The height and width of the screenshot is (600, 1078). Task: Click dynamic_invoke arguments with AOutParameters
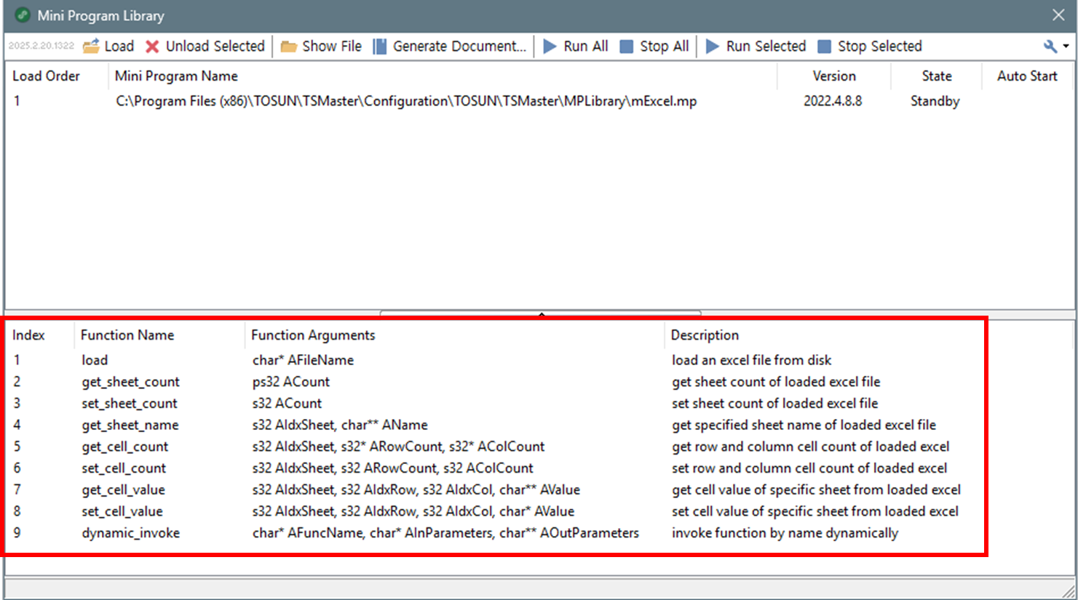445,534
